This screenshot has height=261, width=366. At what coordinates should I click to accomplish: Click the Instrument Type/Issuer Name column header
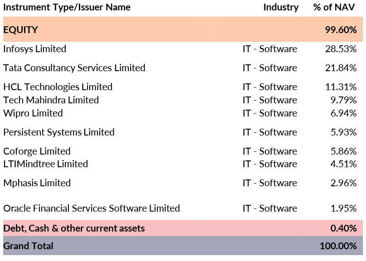[x=67, y=7]
